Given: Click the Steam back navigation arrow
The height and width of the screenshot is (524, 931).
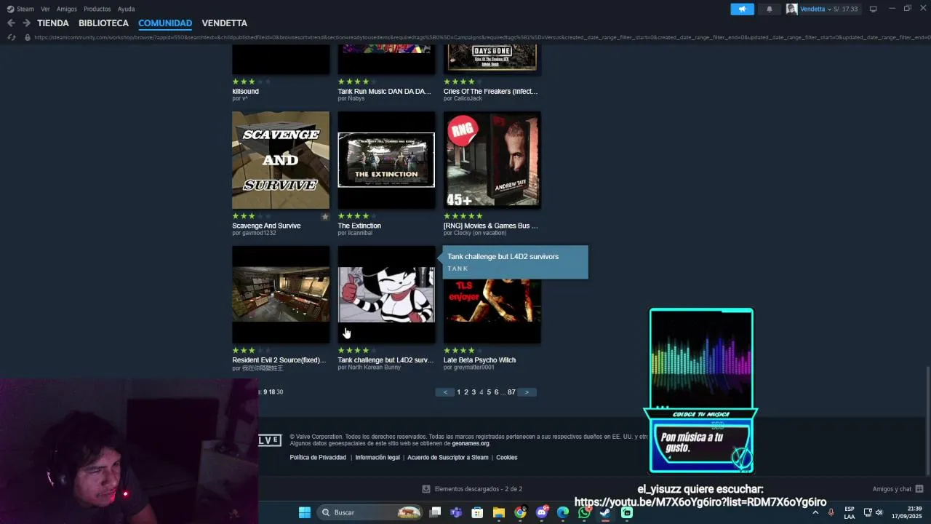Looking at the screenshot, I should coord(11,23).
